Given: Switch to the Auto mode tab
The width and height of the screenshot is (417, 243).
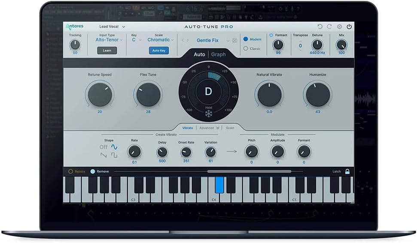Looking at the screenshot, I should (199, 54).
